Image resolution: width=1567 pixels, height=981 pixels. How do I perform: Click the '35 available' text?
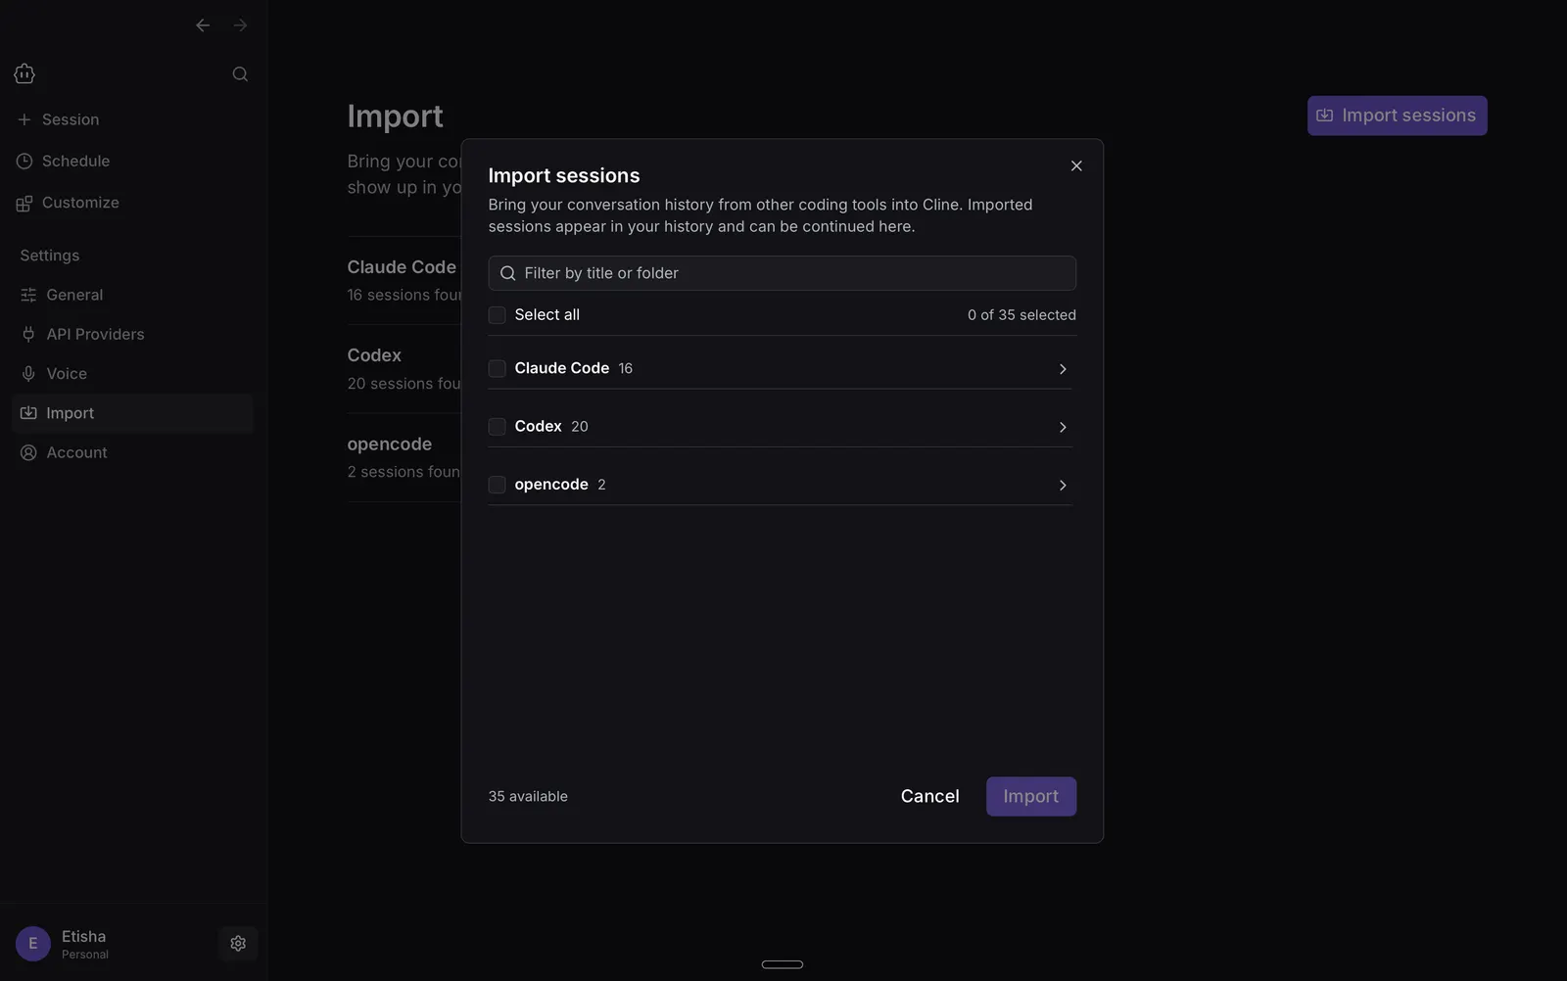(528, 797)
